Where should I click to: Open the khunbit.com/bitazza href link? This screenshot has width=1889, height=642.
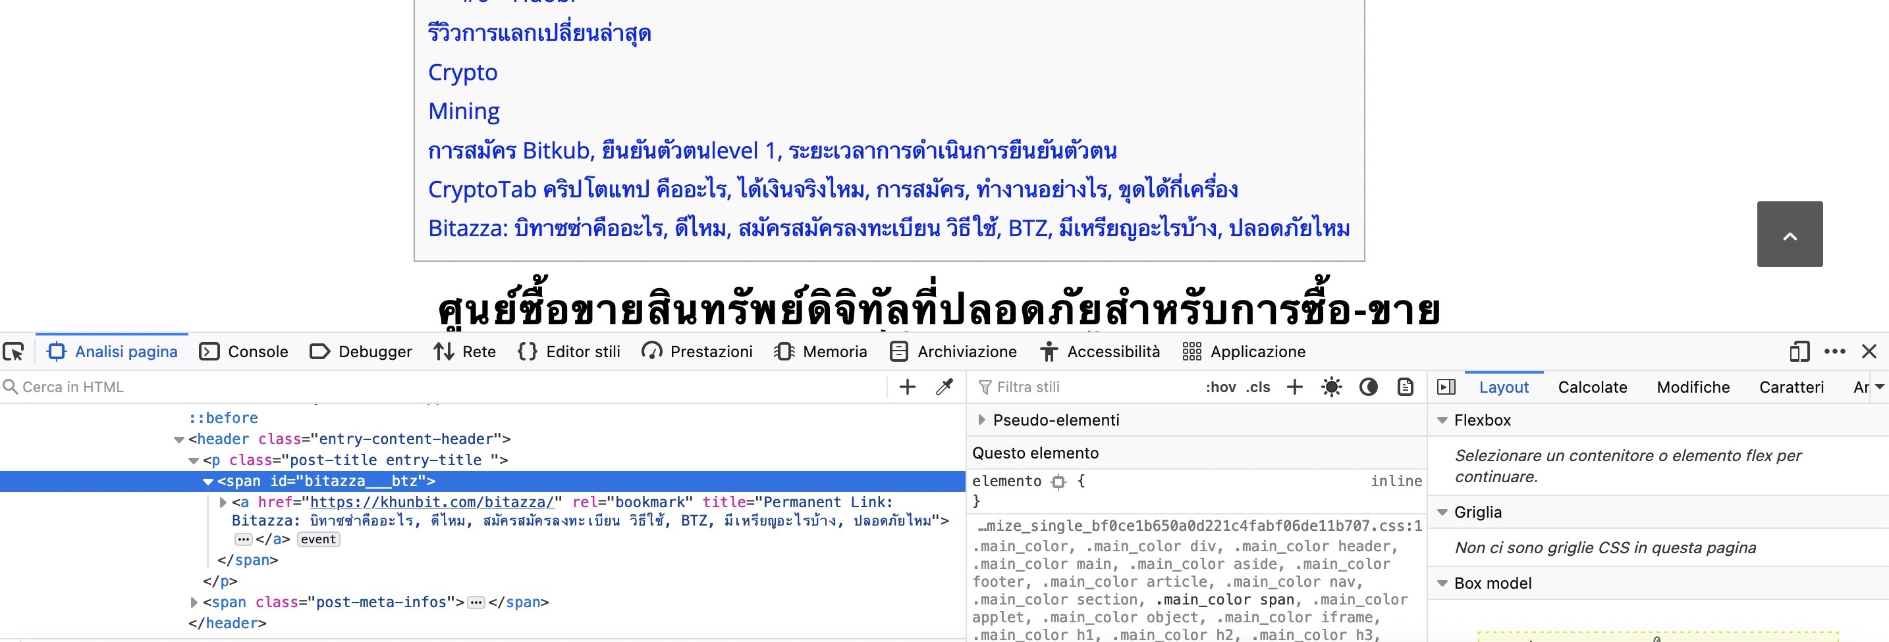(x=432, y=502)
